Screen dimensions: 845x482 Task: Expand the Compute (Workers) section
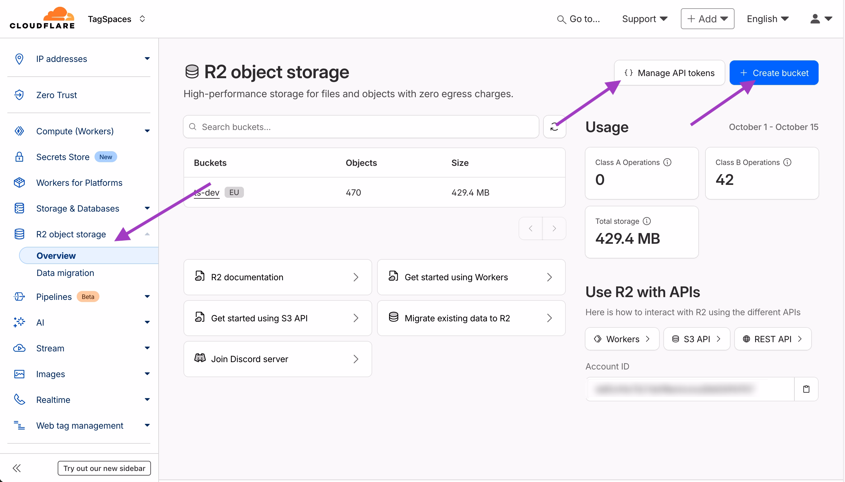147,131
